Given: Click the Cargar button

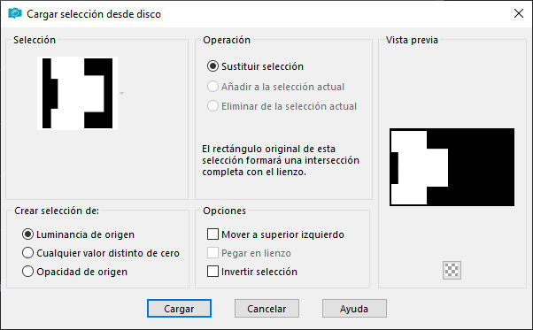Looking at the screenshot, I should pos(179,308).
